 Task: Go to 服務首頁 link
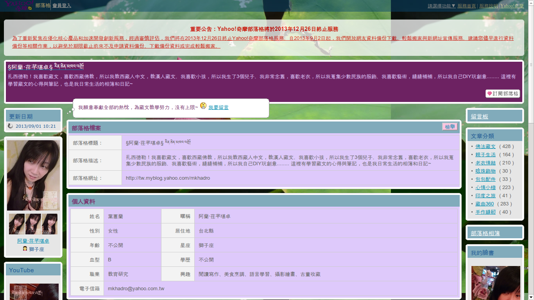point(467,6)
